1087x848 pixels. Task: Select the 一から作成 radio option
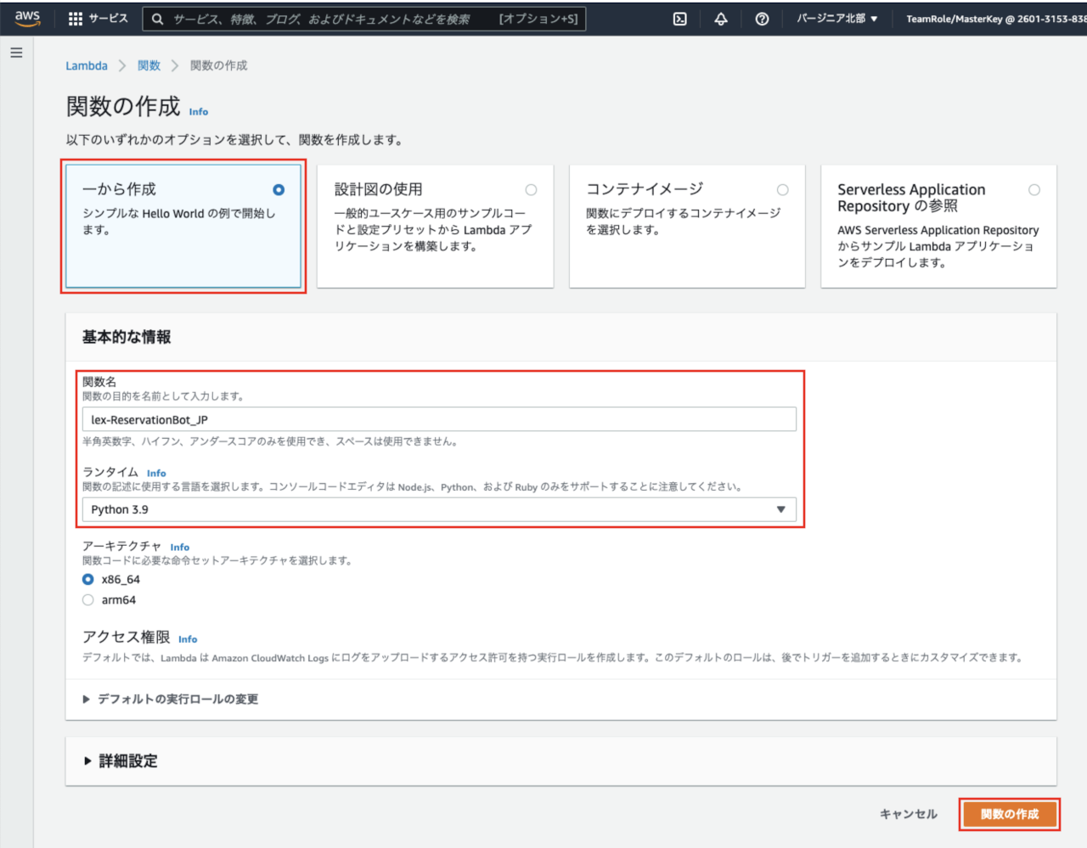tap(279, 190)
